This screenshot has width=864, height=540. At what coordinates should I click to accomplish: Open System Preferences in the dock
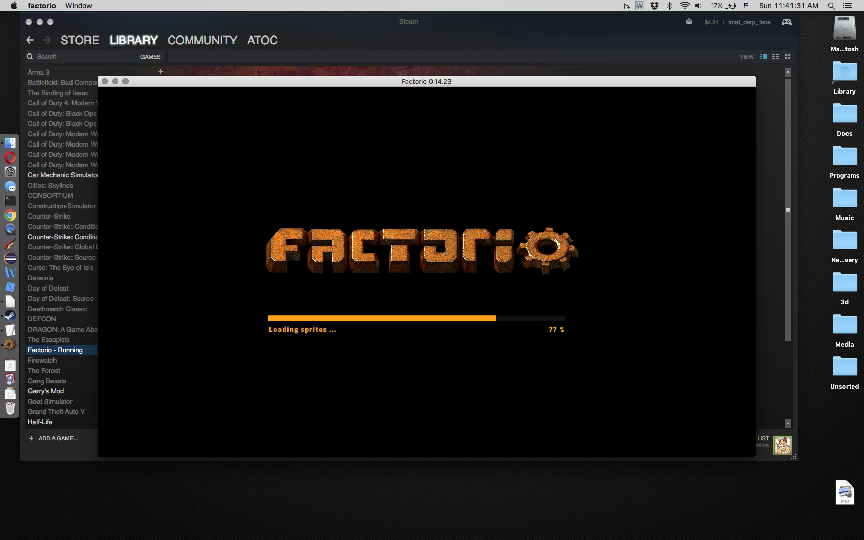coord(10,172)
